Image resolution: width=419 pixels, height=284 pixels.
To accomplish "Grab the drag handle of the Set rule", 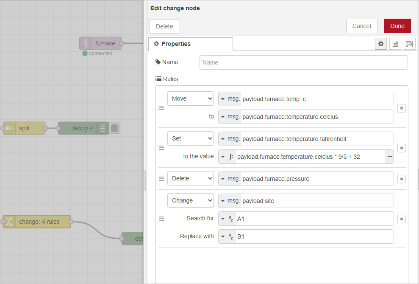I will [161, 148].
